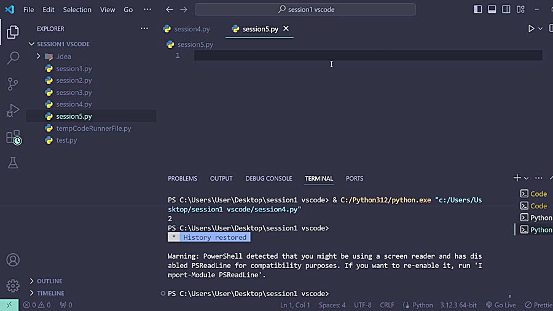Open the Source Control view

[13, 84]
